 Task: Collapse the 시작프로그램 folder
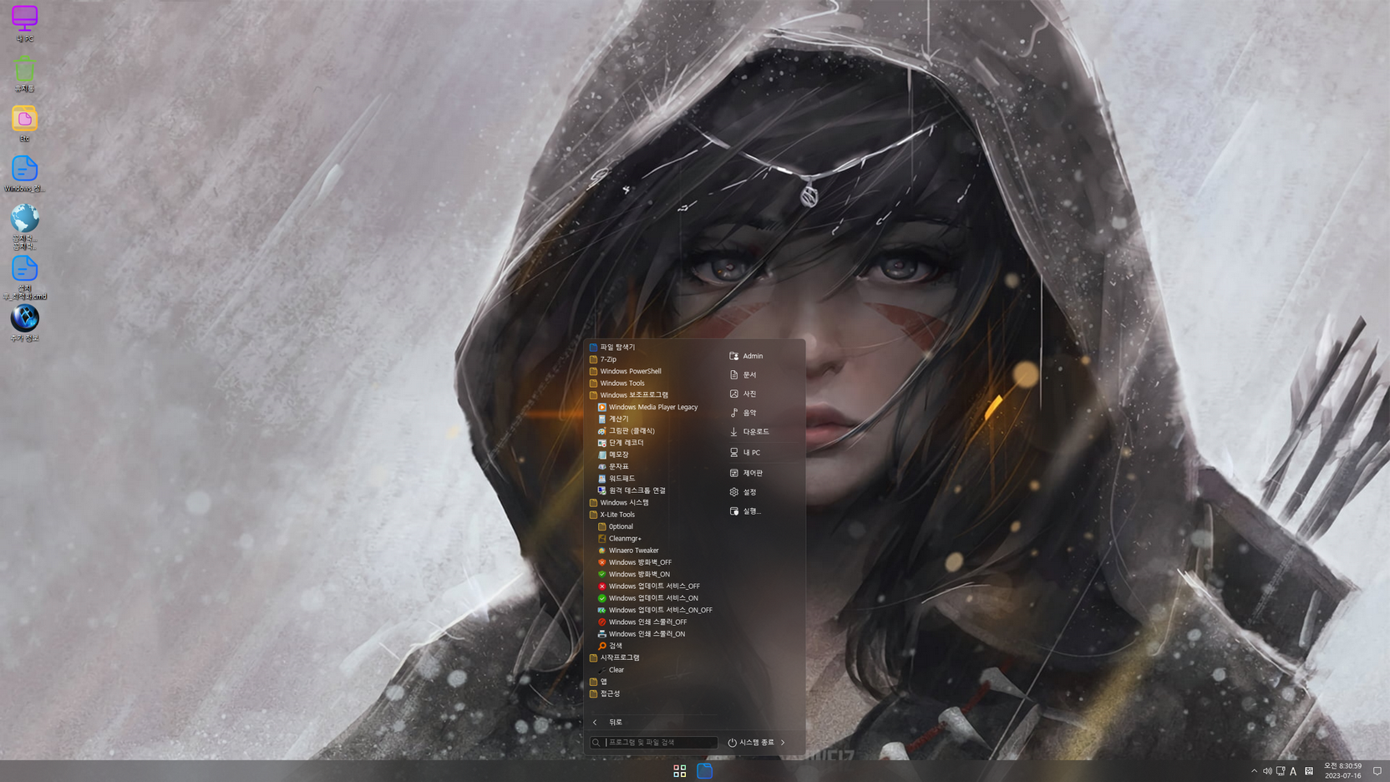[x=614, y=658]
